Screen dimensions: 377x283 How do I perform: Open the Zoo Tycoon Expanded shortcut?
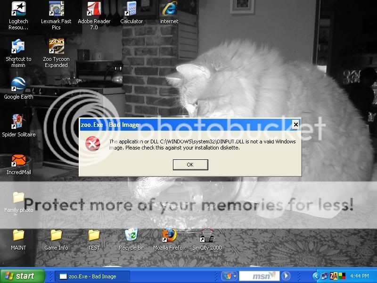56,47
